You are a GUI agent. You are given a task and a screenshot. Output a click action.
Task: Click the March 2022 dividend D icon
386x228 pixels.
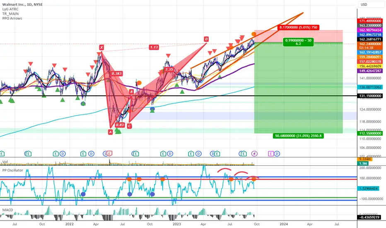[x=92, y=154]
